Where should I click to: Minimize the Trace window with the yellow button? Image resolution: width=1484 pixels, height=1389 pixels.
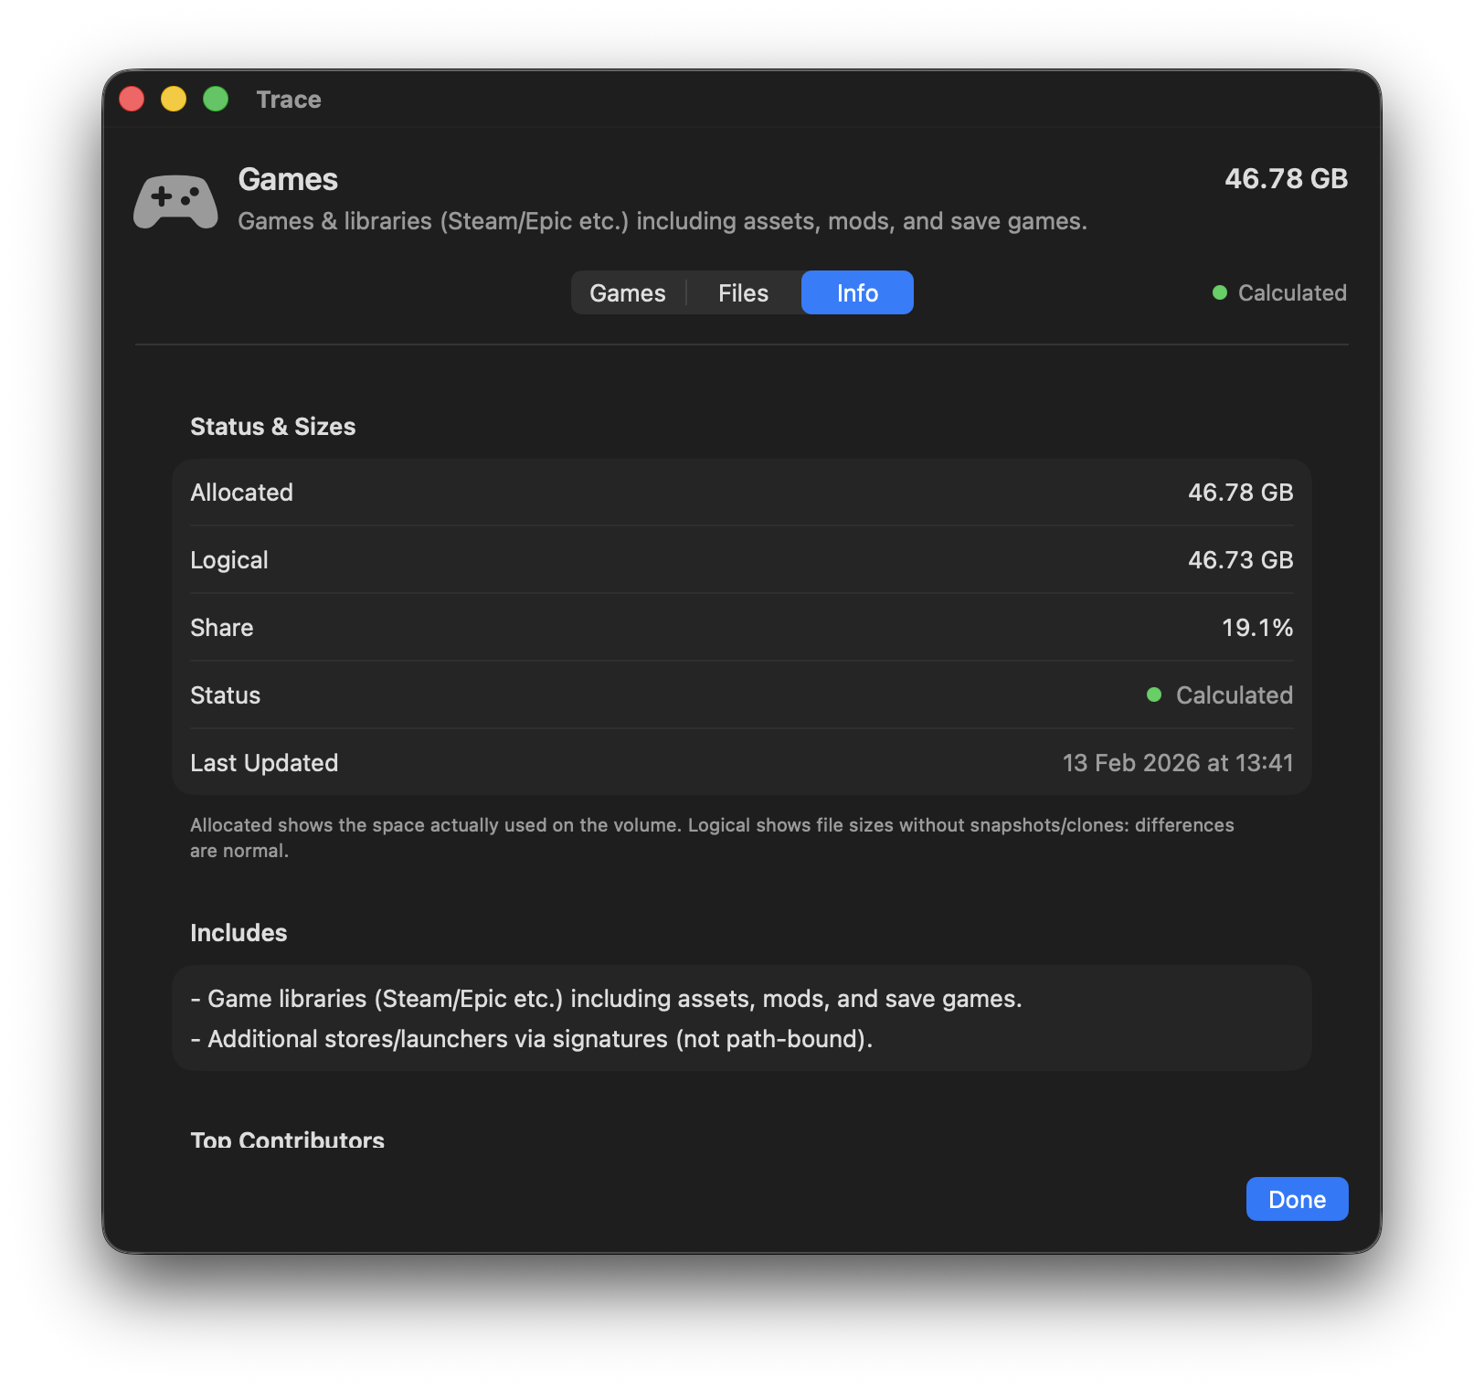click(174, 99)
